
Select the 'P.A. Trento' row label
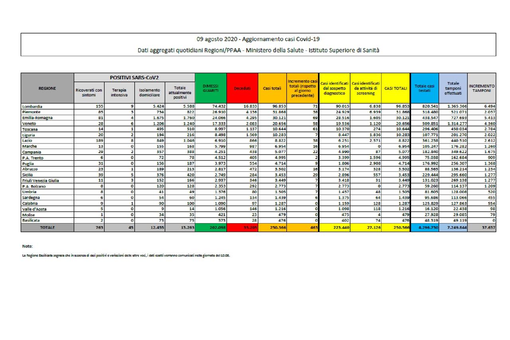(33, 158)
